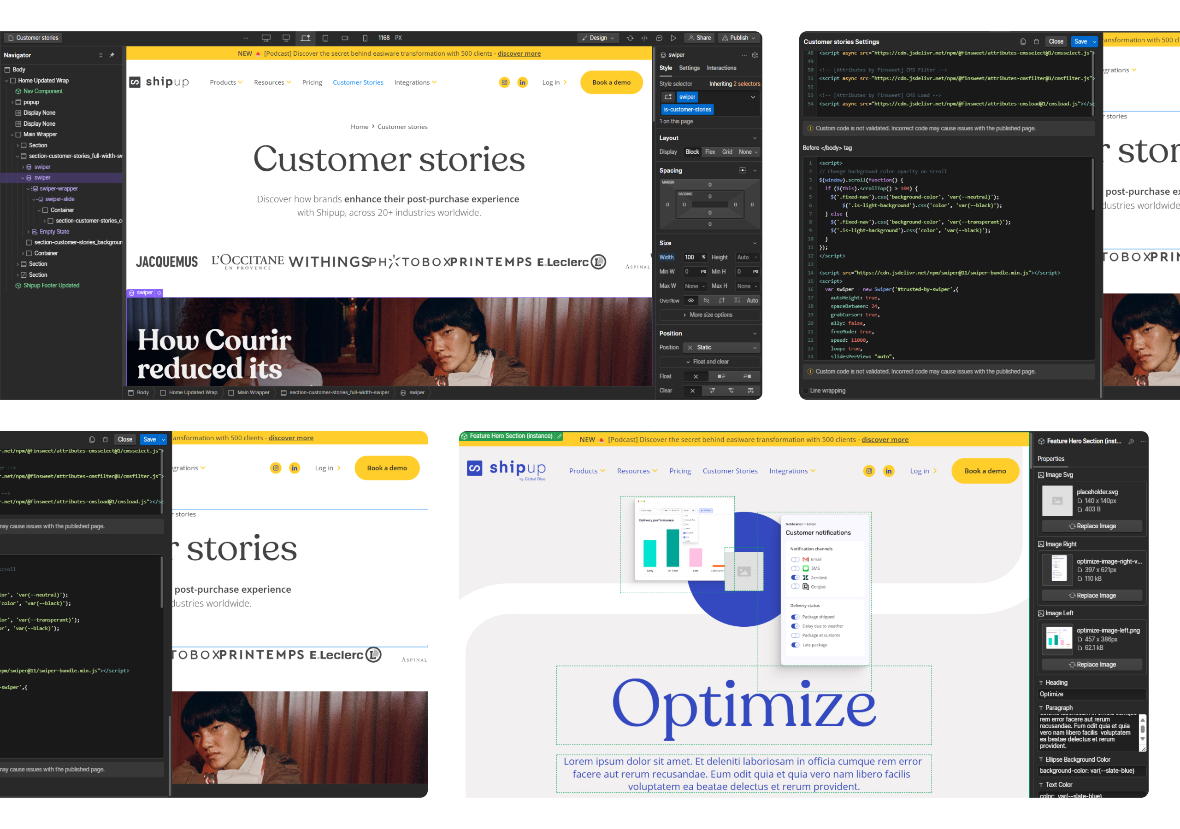Select the Style tab

point(666,68)
